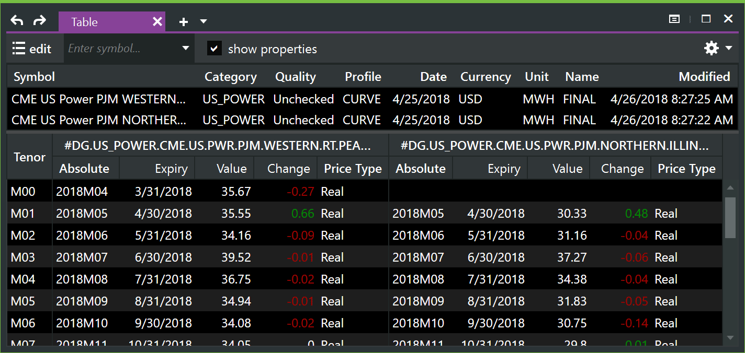Viewport: 745px width, 353px height.
Task: Click the Western Price Type column header
Action: pyautogui.click(x=353, y=169)
